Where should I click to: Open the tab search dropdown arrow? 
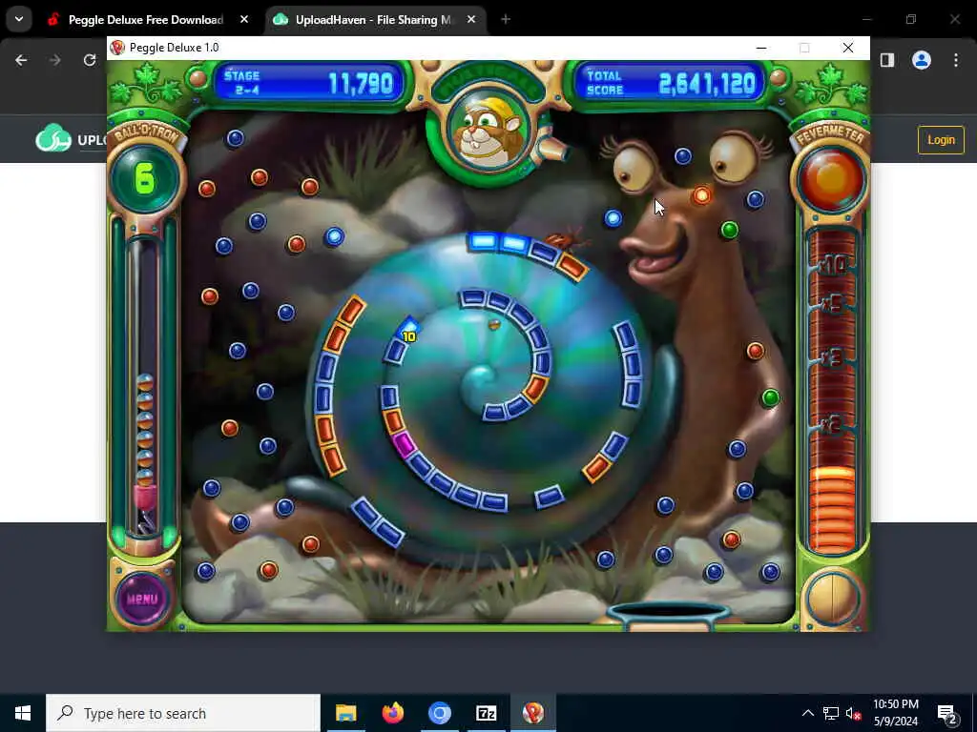[19, 19]
